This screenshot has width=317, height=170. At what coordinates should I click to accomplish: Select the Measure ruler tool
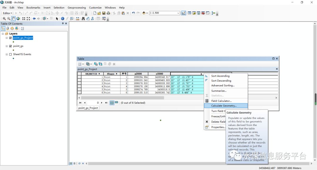pos(77,18)
